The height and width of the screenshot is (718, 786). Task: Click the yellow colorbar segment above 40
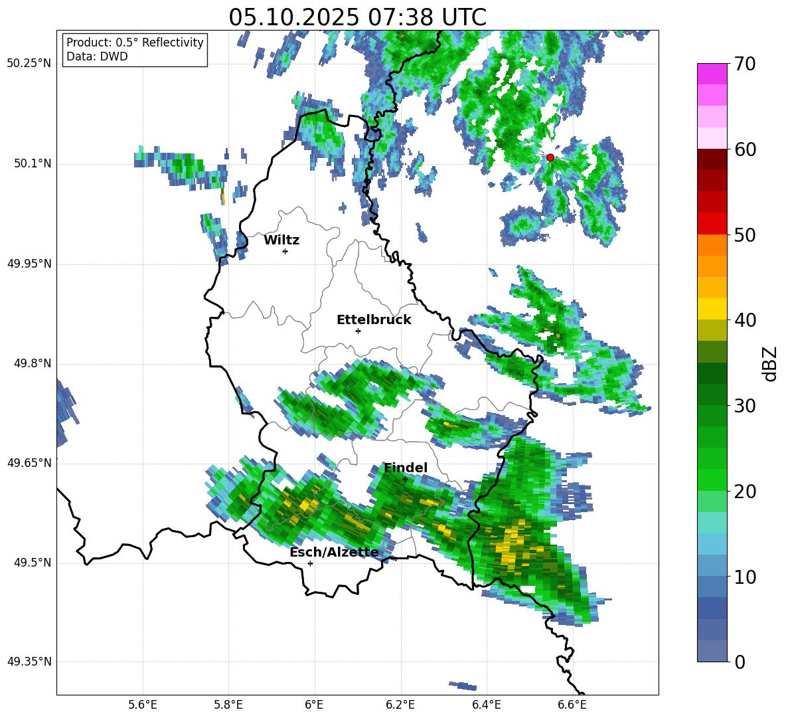click(712, 309)
